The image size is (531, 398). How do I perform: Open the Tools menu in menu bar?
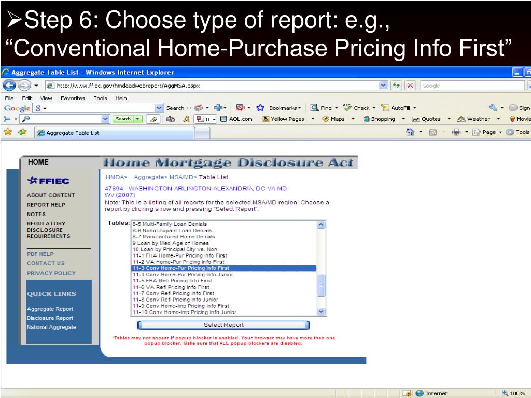pos(100,98)
